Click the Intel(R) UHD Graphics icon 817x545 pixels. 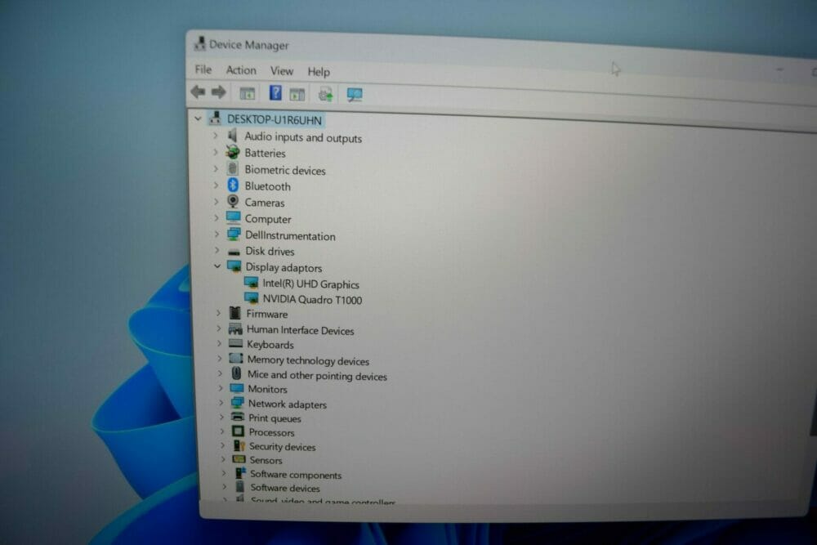(x=251, y=283)
